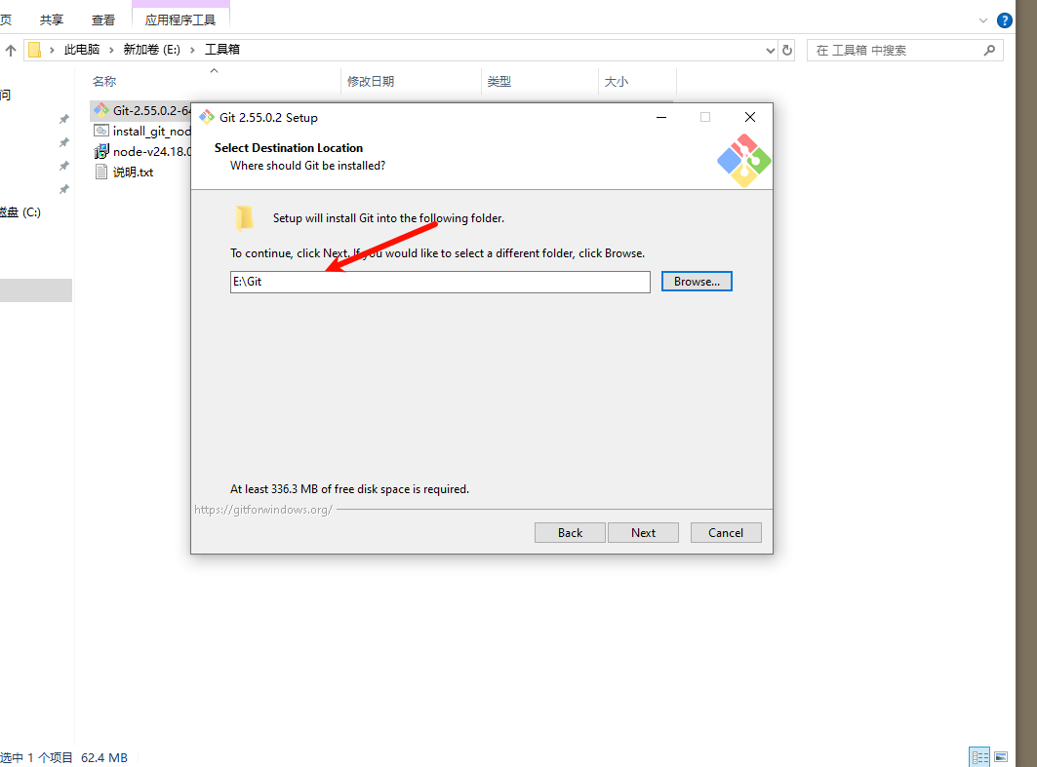Switch to the 应用程序工具 ribbon tab
Viewport: 1037px width, 767px height.
click(x=179, y=19)
